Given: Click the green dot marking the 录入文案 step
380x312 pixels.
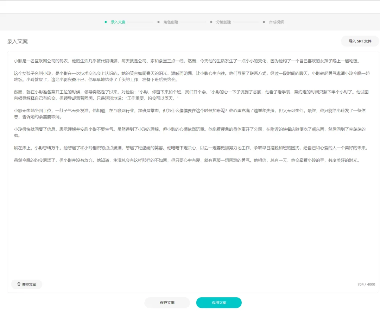Looking at the screenshot, I should coord(106,22).
